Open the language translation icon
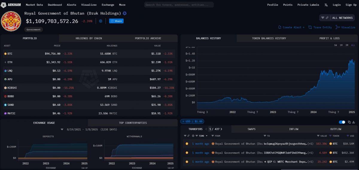This screenshot has height=170, width=359. click(326, 5)
